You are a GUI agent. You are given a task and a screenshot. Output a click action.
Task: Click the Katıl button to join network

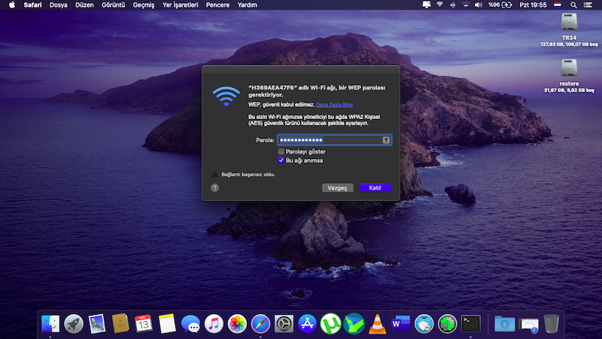(x=375, y=188)
